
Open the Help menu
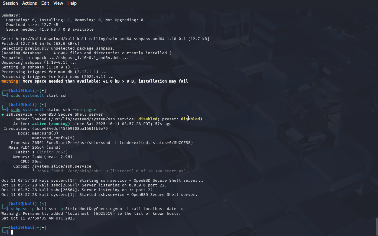pos(72,3)
